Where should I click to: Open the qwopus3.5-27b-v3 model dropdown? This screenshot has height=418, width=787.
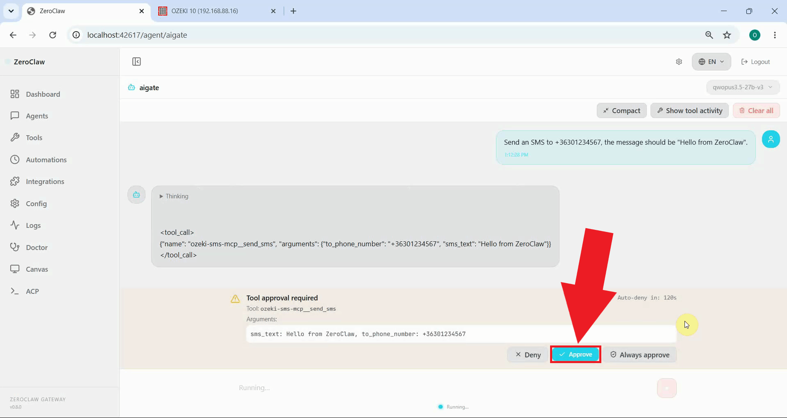(743, 87)
